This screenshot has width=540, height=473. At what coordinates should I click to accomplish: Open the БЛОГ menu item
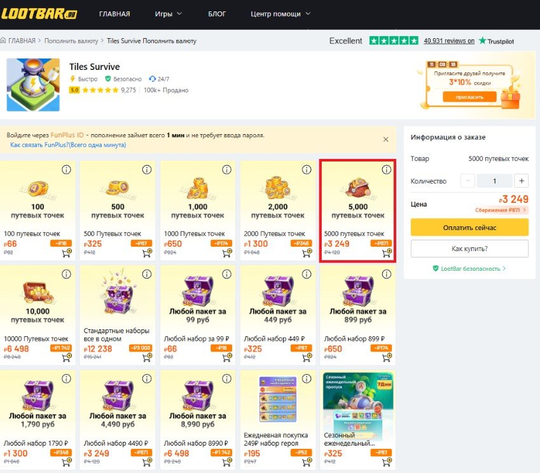click(217, 13)
